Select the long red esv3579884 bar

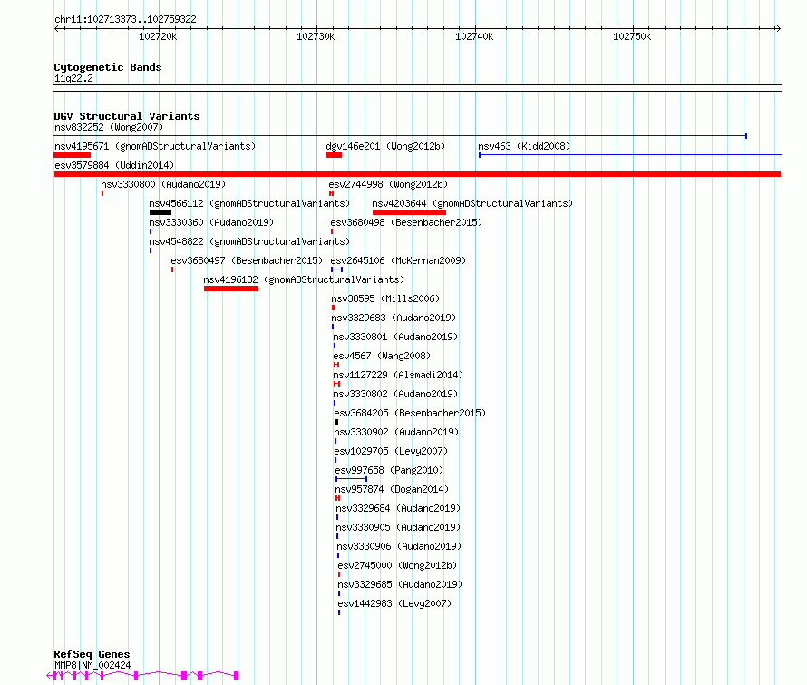(417, 174)
